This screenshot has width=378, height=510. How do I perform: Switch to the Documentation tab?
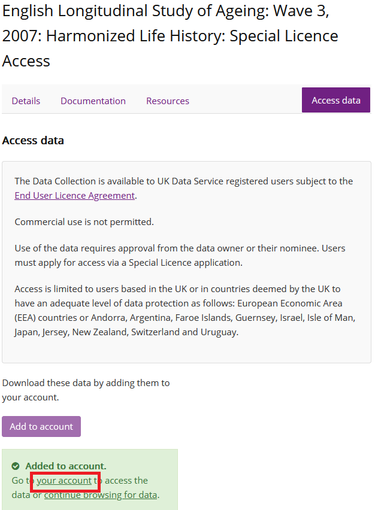tap(93, 101)
